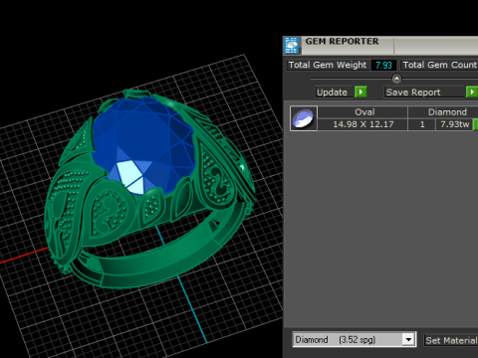Image resolution: width=478 pixels, height=358 pixels.
Task: Click the Total Gem Count label
Action: point(440,65)
